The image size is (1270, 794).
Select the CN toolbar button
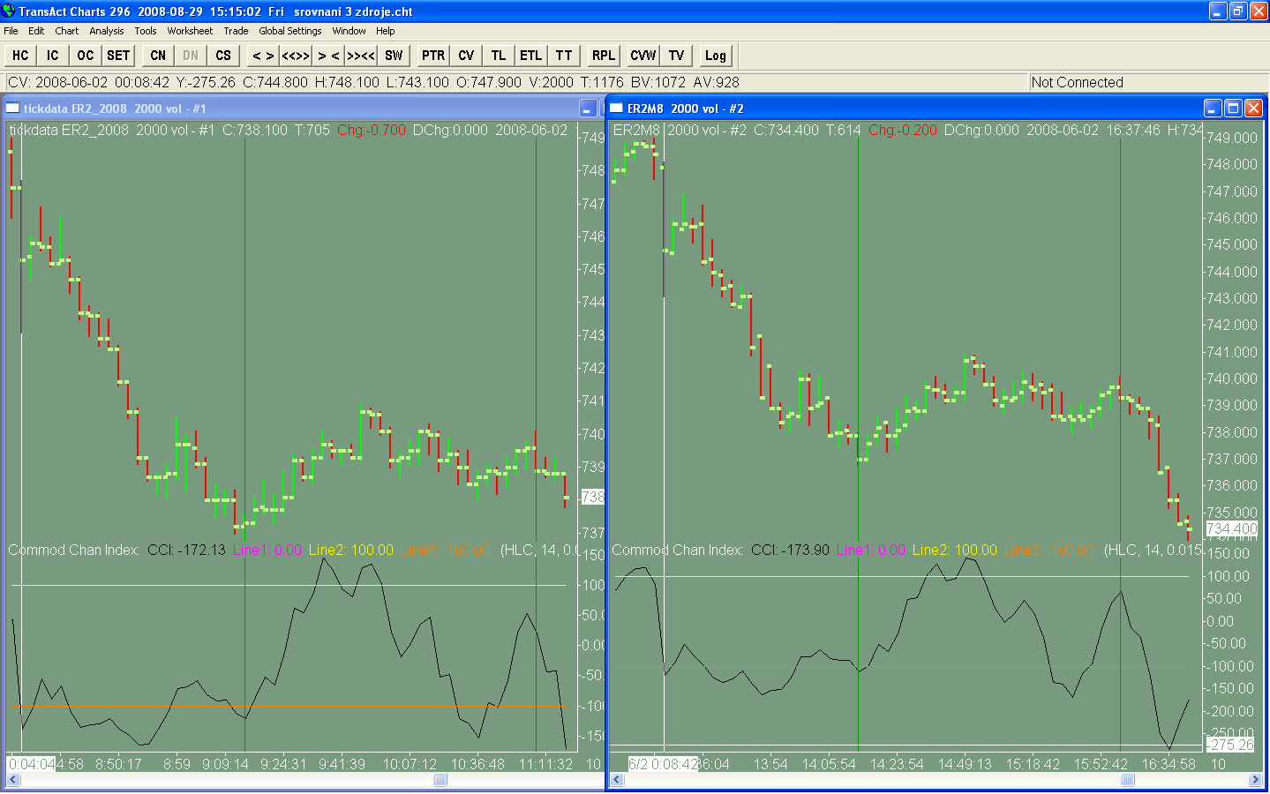tap(158, 56)
